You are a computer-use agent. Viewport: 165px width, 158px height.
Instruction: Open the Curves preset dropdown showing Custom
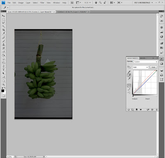click(146, 62)
